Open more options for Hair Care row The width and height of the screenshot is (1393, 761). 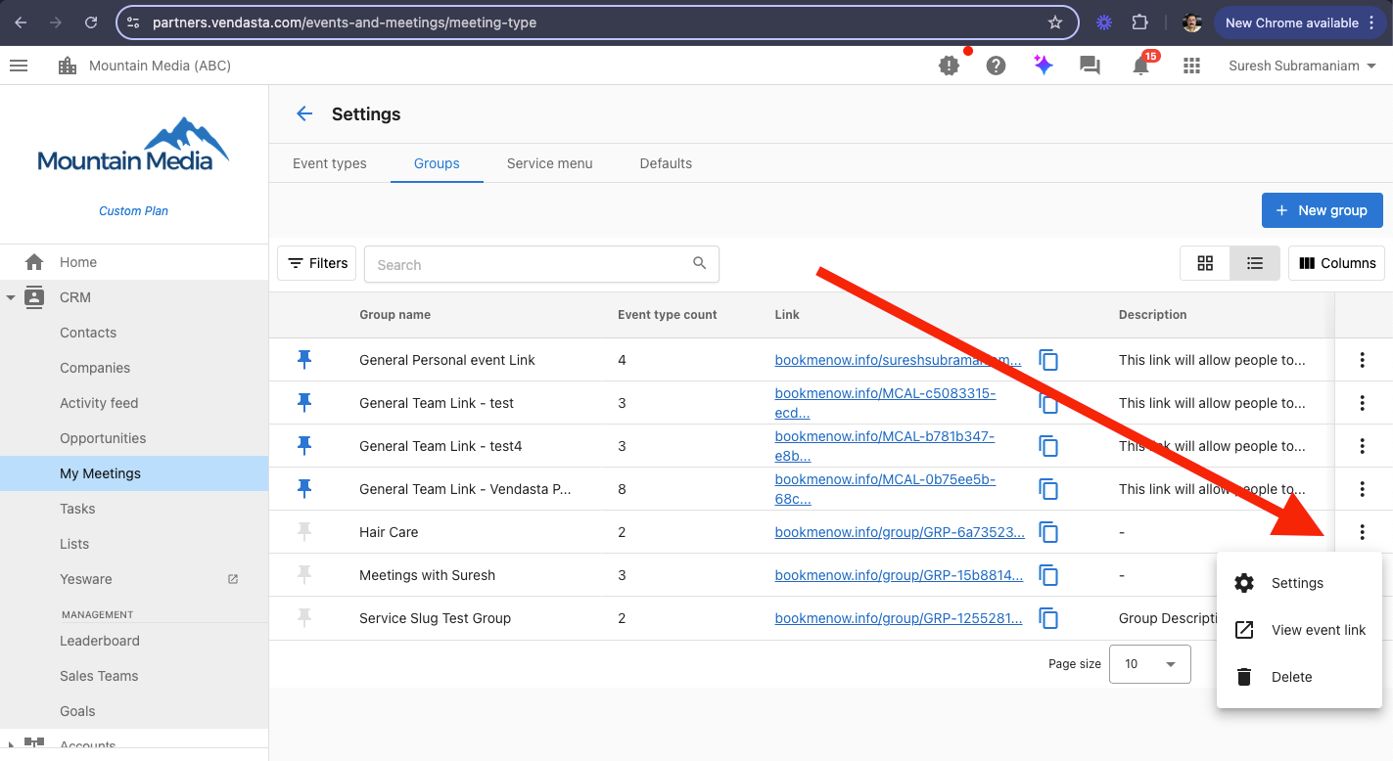point(1362,532)
